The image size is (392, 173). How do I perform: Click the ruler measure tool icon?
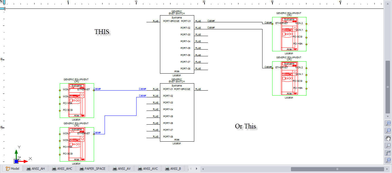pos(388,153)
